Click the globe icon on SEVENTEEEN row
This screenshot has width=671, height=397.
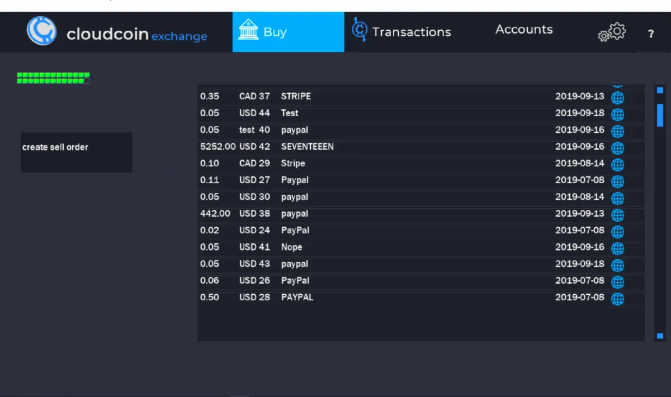click(x=617, y=148)
